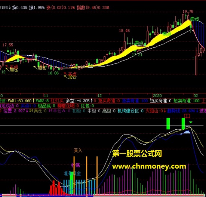Select the 位置:2.927 indicator value
This screenshot has width=206, height=197.
[15, 111]
